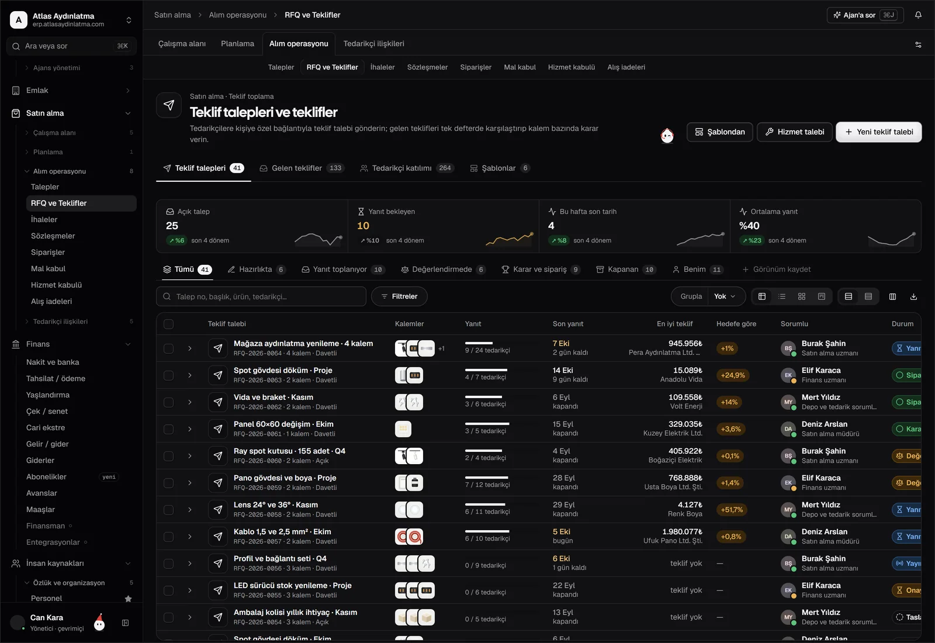Download the table via export icon
The image size is (935, 643).
click(913, 297)
